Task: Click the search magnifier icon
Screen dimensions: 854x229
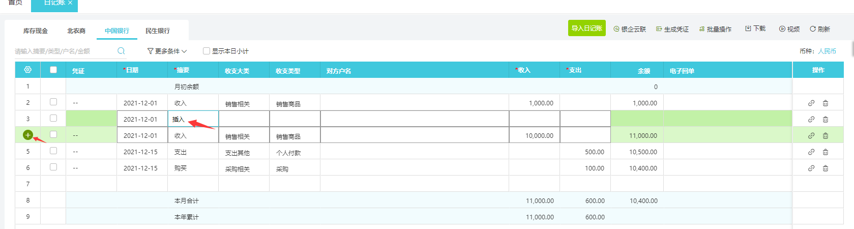Action: (x=121, y=51)
